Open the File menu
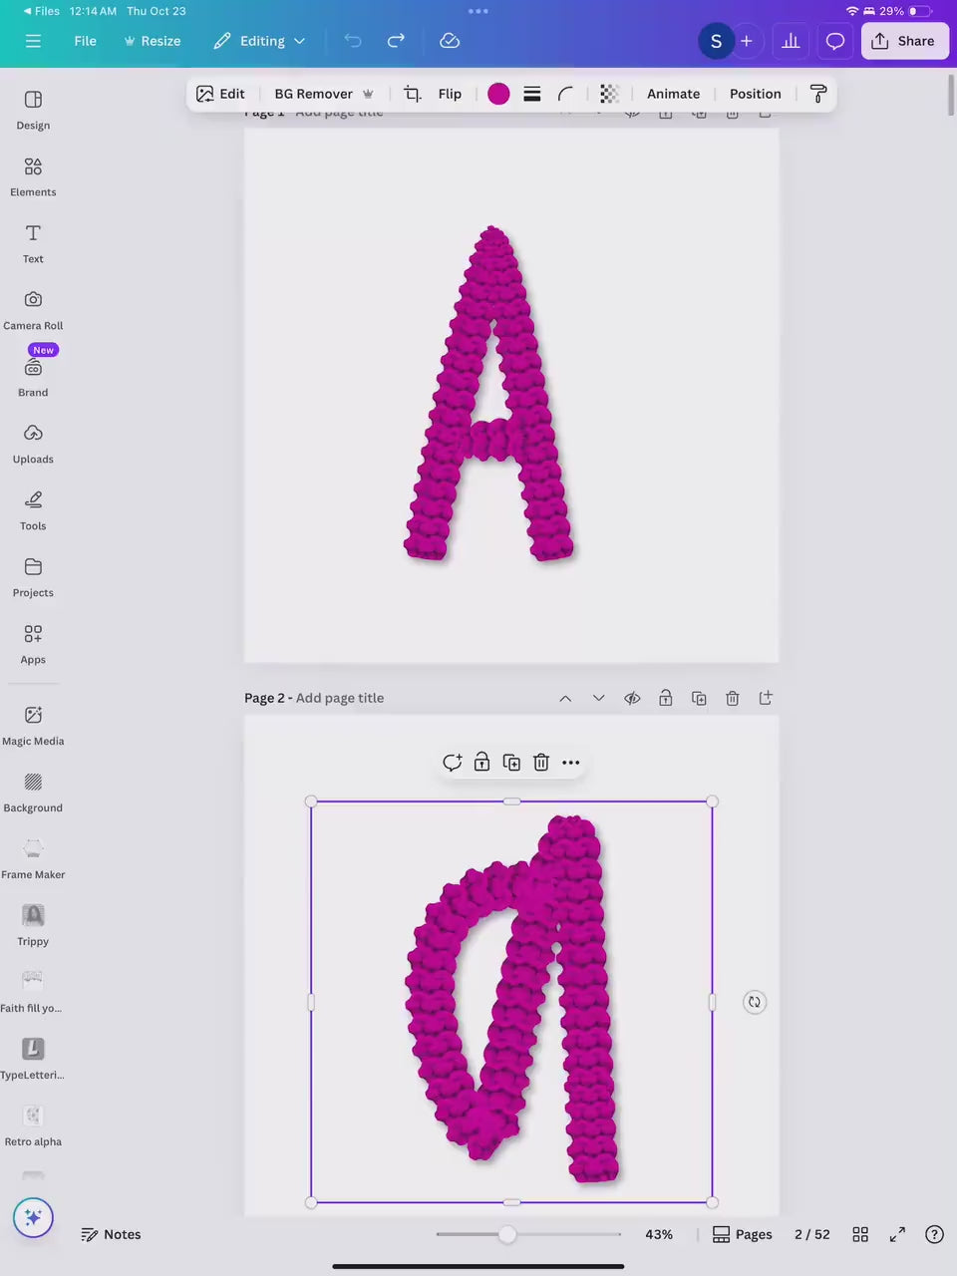This screenshot has height=1276, width=957. [x=85, y=41]
